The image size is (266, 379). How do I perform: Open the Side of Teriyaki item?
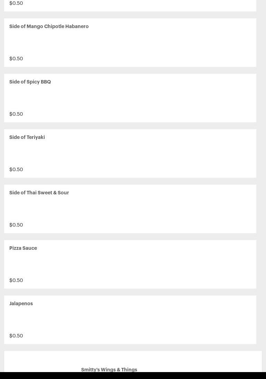[27, 138]
